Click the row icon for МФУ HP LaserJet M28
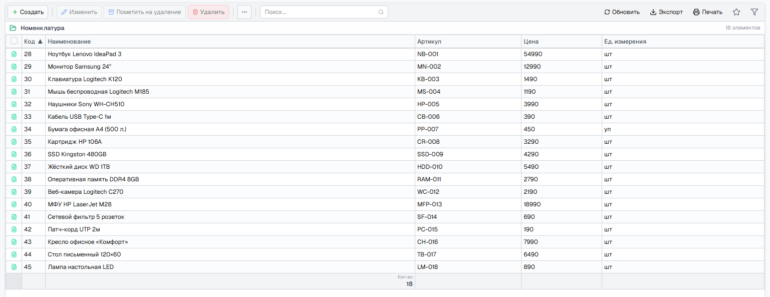This screenshot has width=770, height=297. (14, 204)
